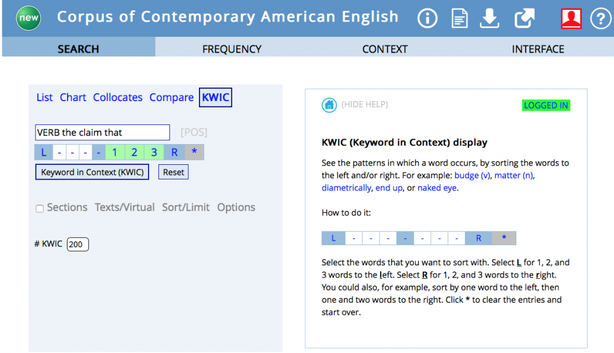Click the 'KWIC (Keyword in Context) display' heading
614x353 pixels.
click(405, 142)
